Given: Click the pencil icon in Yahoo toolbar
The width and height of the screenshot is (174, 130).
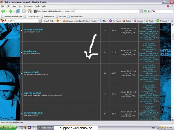Looking at the screenshot, I should coord(10,21).
